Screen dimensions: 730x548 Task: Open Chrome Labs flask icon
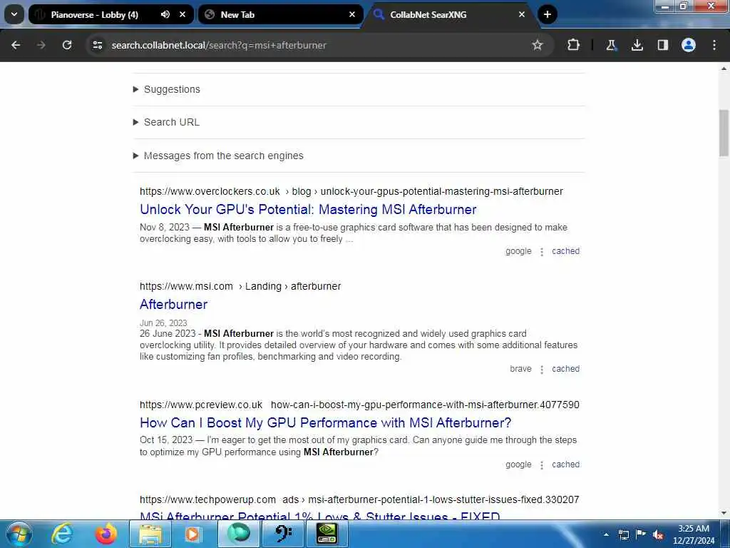(611, 45)
